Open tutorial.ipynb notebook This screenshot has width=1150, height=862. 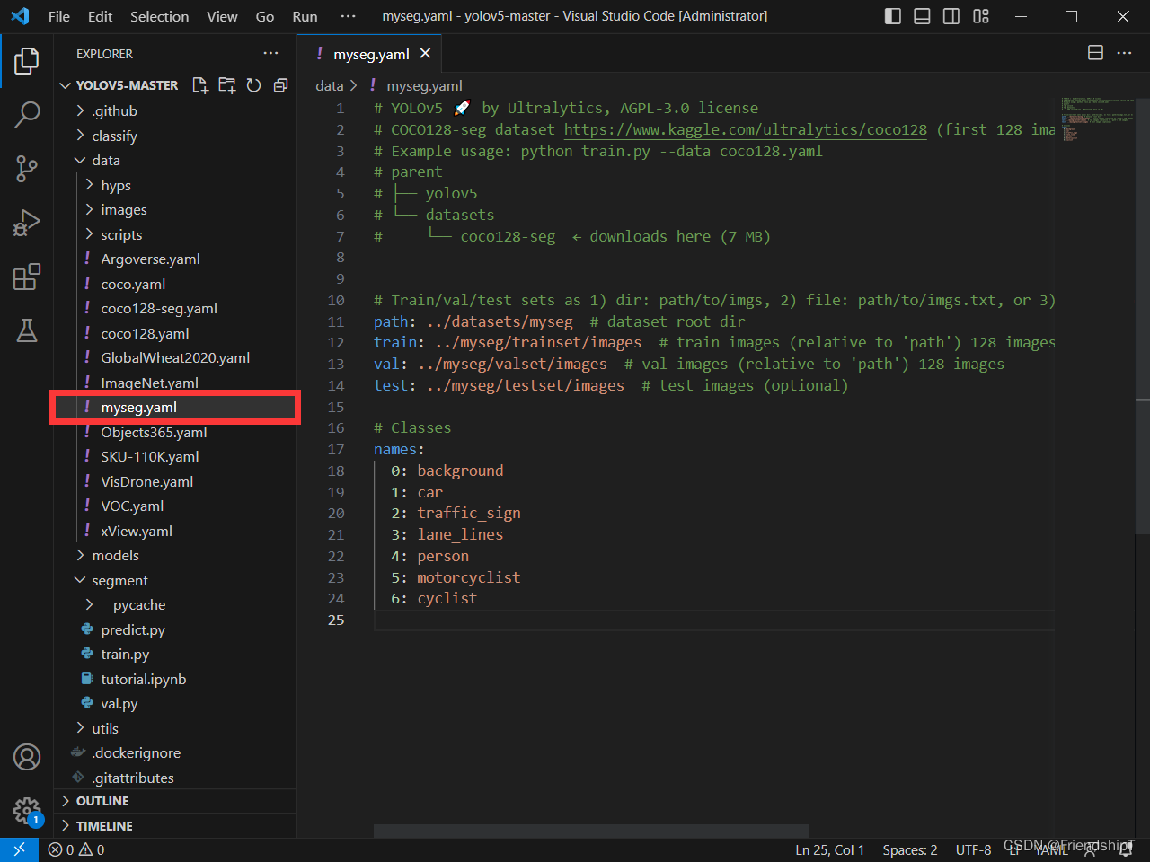175,679
